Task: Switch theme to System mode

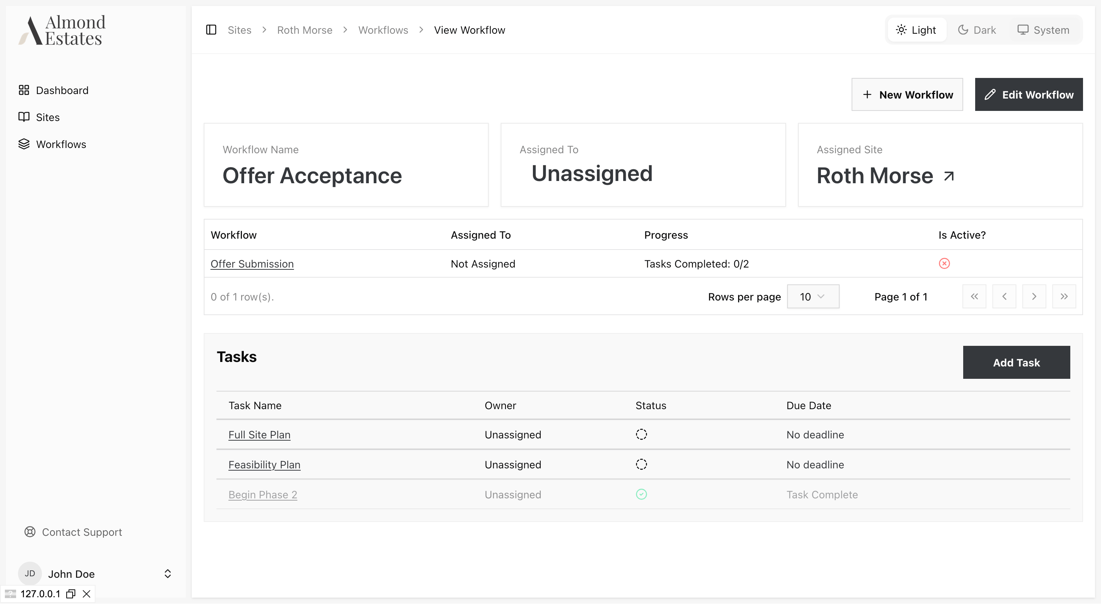Action: coord(1043,30)
